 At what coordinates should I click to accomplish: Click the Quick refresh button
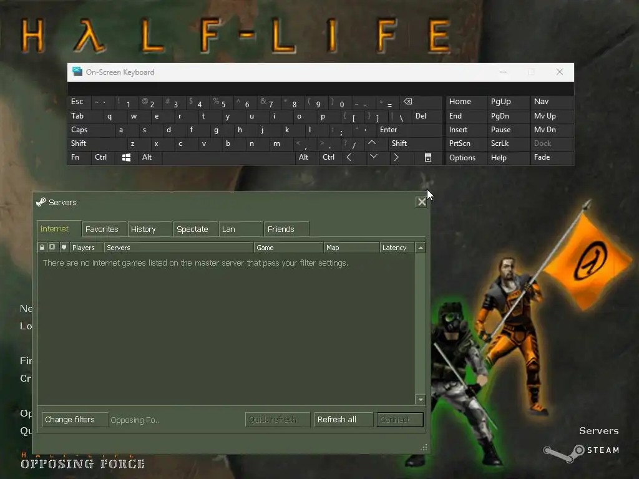click(x=278, y=420)
